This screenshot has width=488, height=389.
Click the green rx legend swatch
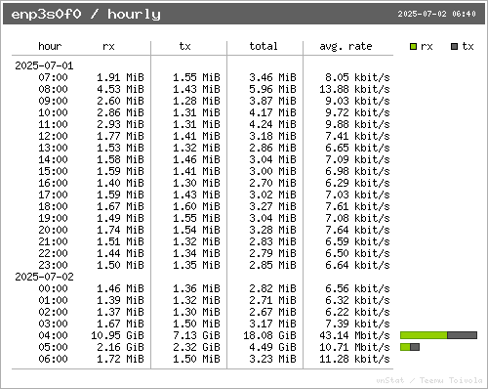(x=413, y=47)
